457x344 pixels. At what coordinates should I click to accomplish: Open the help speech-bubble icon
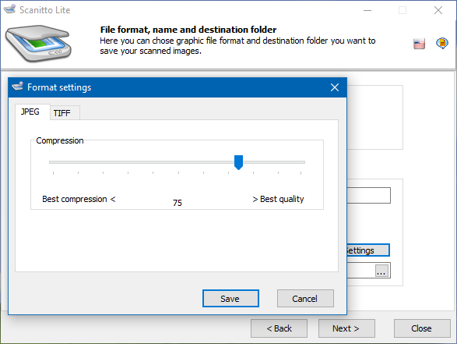point(442,44)
